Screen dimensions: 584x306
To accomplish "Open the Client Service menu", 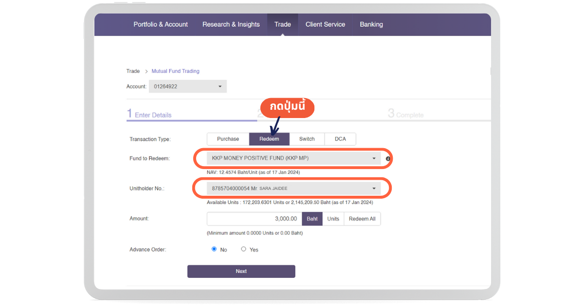I will pyautogui.click(x=325, y=24).
